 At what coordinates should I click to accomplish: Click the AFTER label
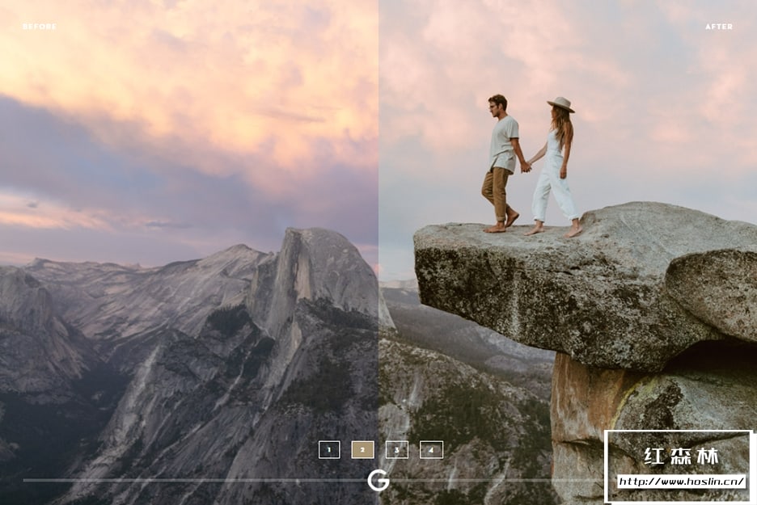(719, 27)
